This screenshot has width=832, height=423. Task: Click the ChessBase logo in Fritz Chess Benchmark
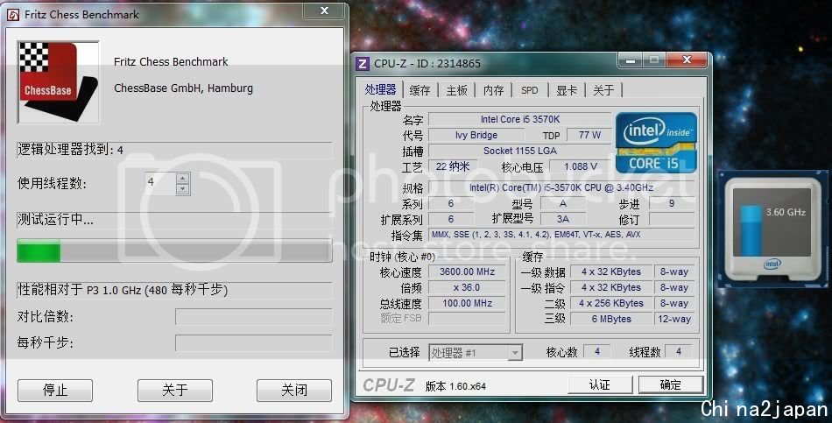[59, 81]
